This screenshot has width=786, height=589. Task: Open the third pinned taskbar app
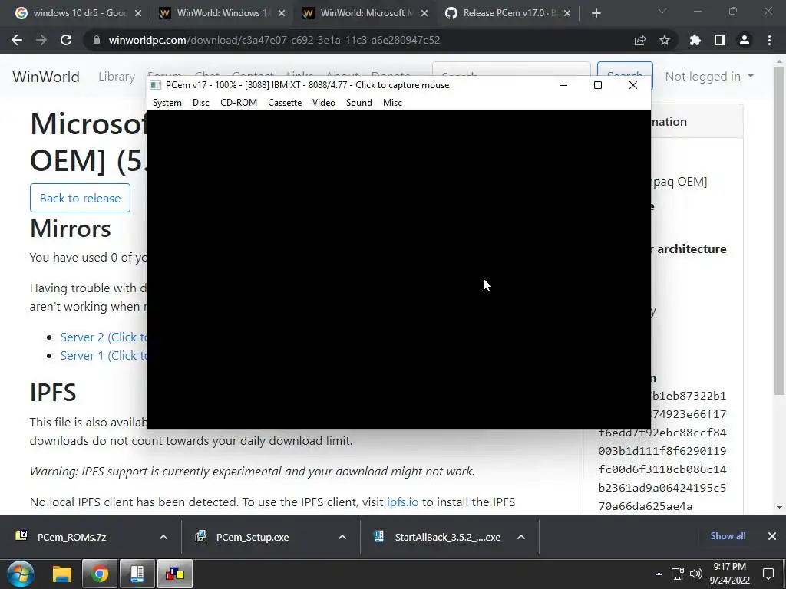coord(137,574)
